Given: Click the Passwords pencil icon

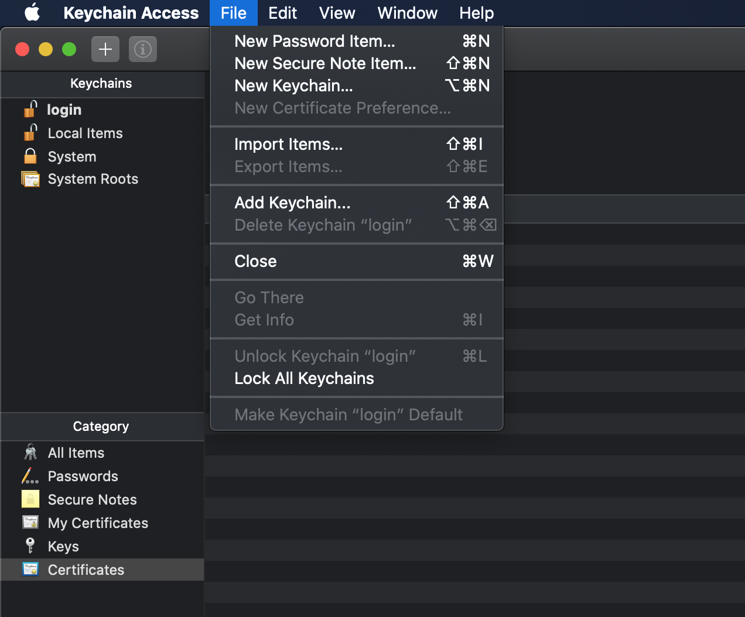Looking at the screenshot, I should click(x=30, y=476).
